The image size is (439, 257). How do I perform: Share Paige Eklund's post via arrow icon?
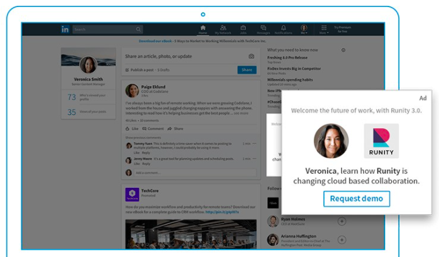175,128
